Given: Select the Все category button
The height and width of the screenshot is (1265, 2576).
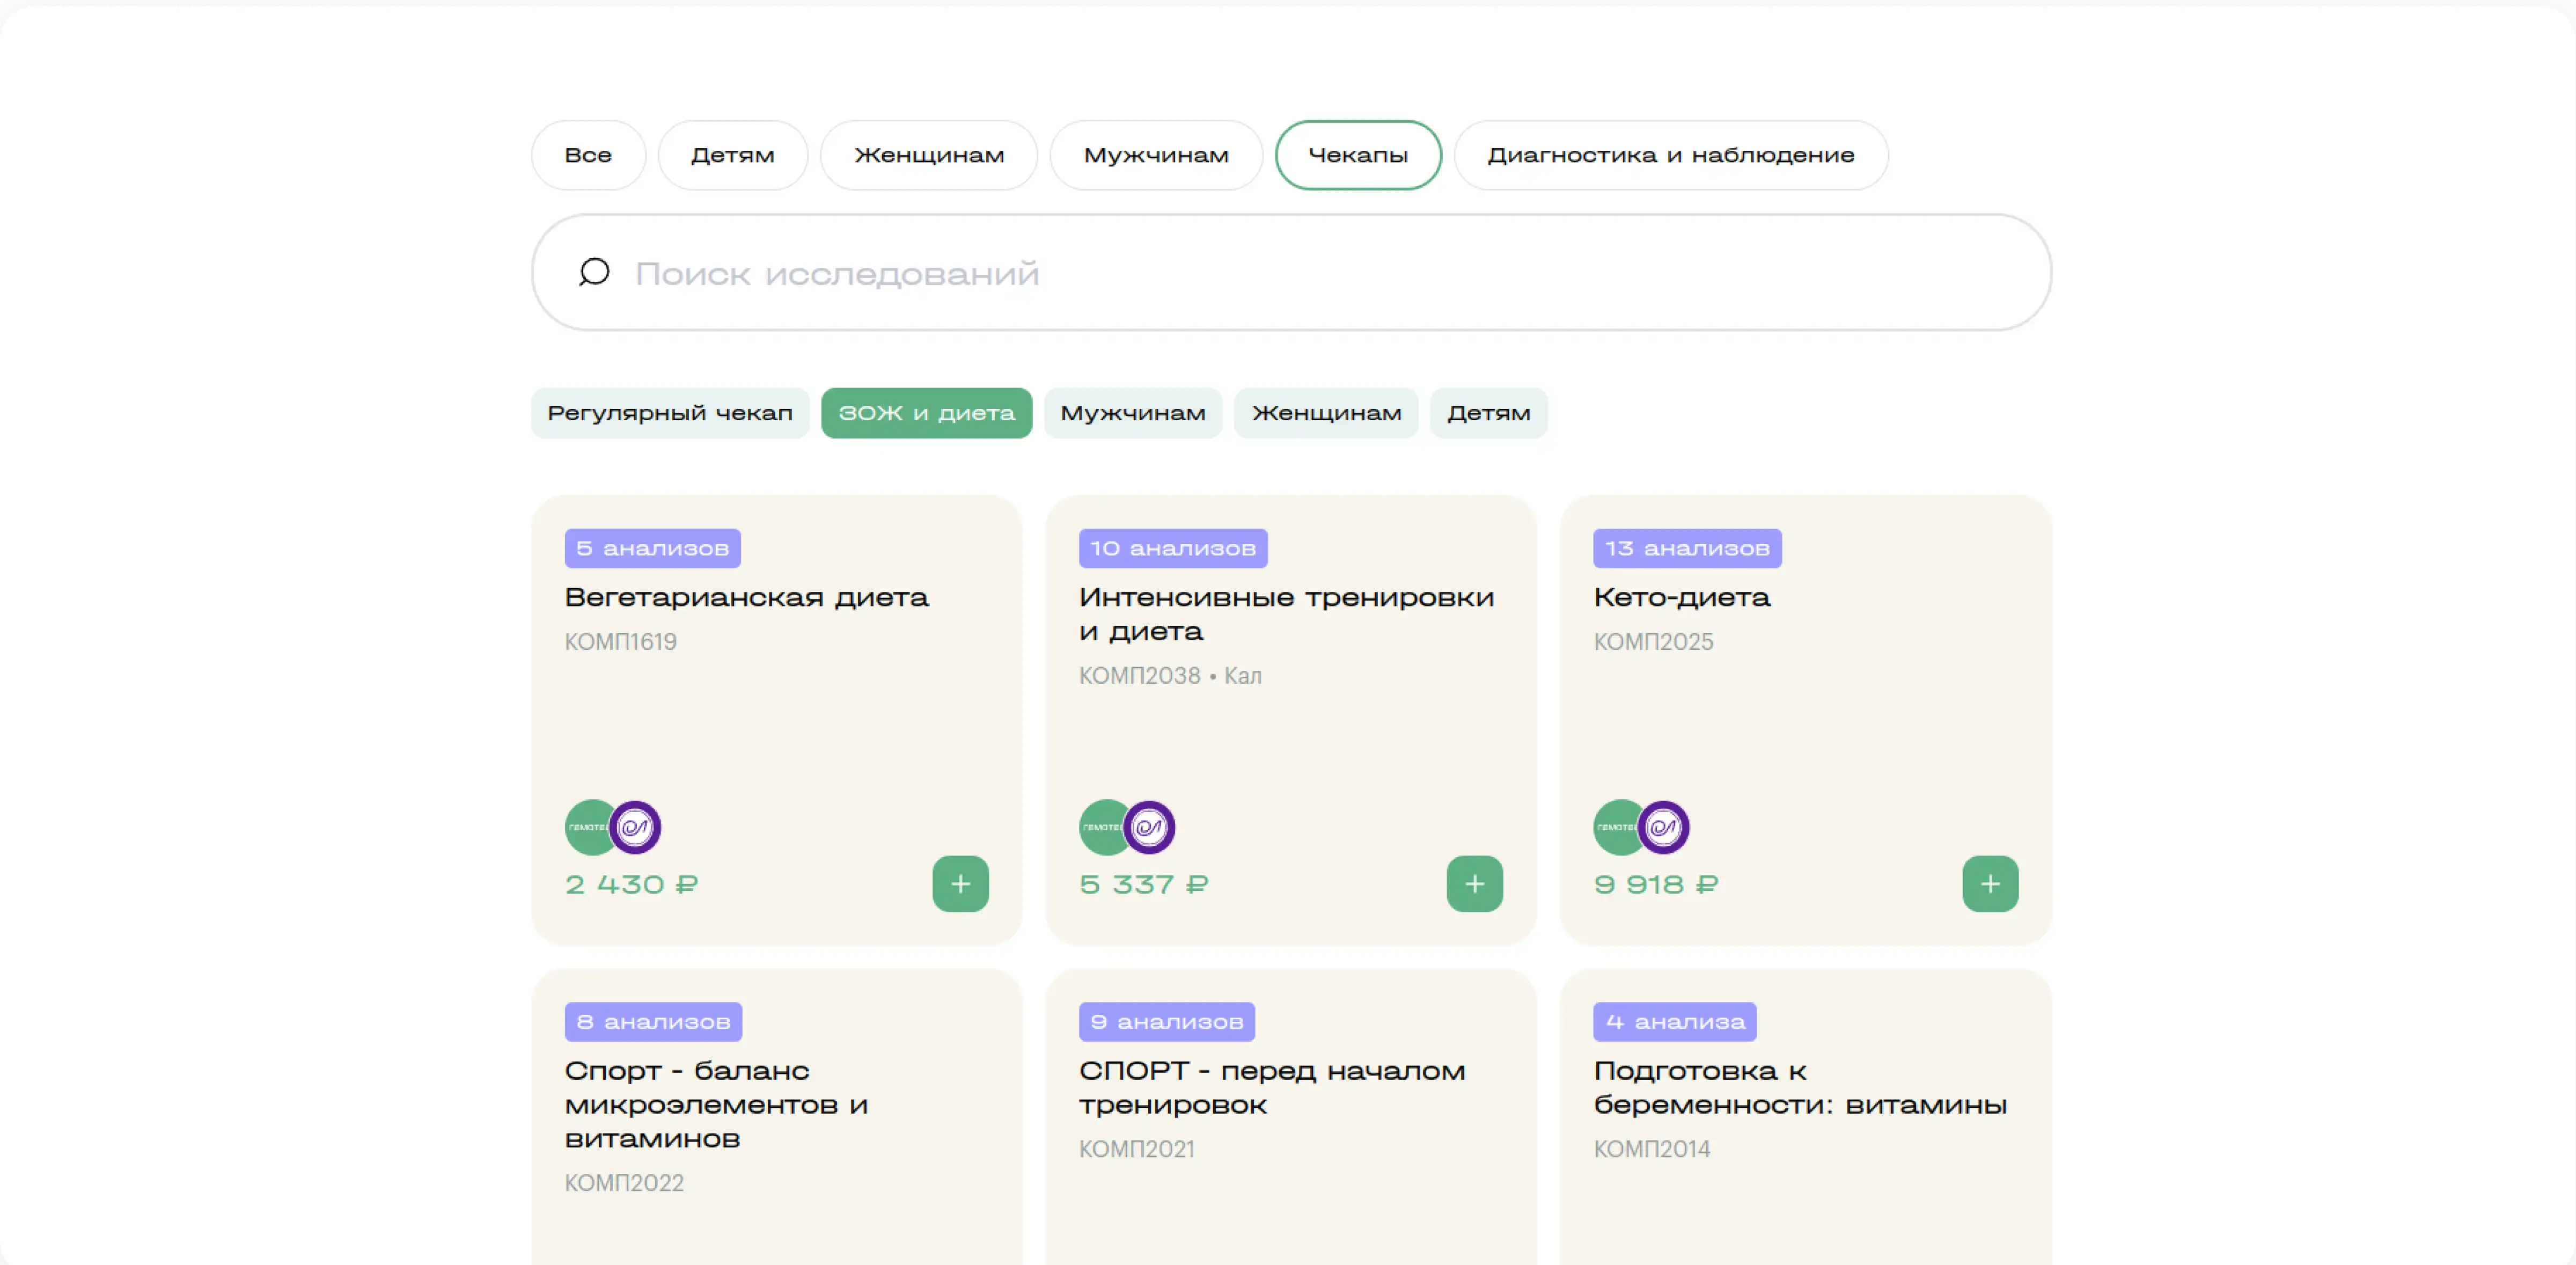Looking at the screenshot, I should click(x=587, y=154).
